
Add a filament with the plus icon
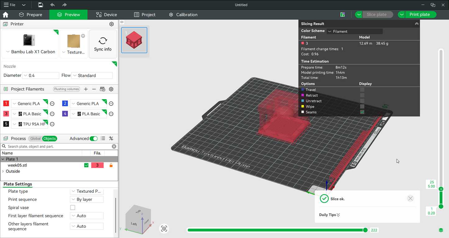86,89
